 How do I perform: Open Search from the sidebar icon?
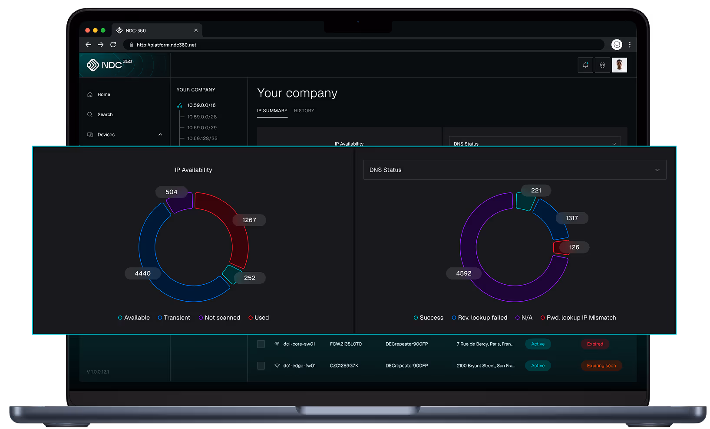(90, 114)
